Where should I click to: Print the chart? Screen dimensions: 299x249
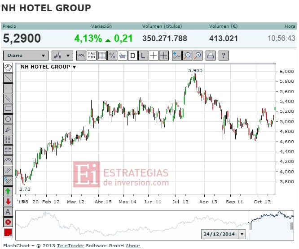(x=211, y=56)
